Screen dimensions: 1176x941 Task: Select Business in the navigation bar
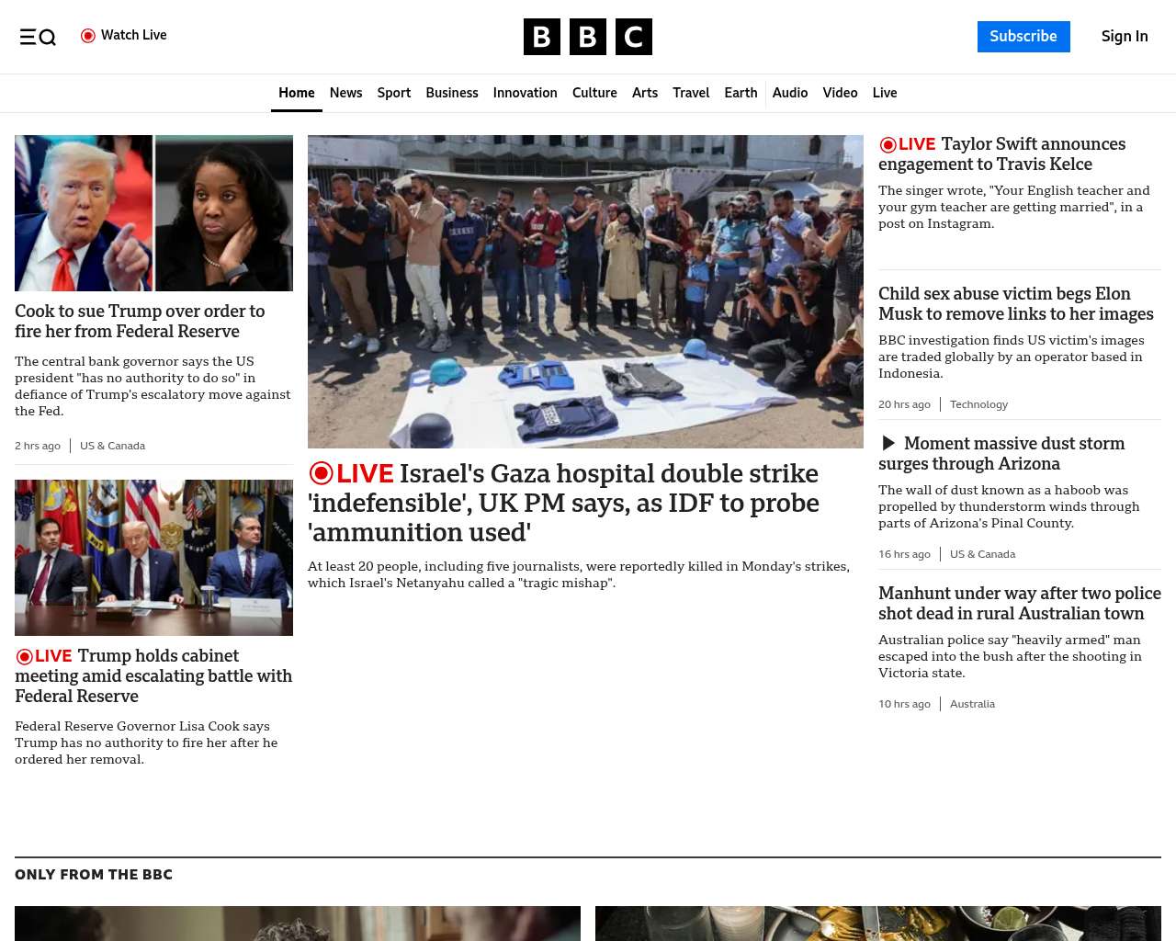pyautogui.click(x=452, y=93)
